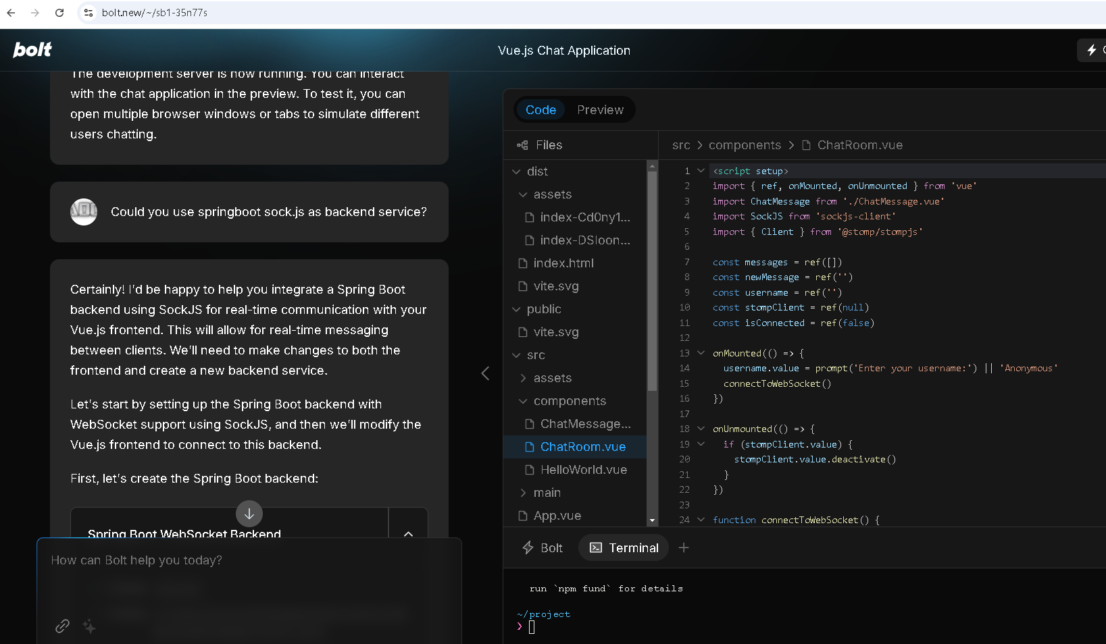Click the browser address bar URL
Image resolution: width=1106 pixels, height=644 pixels.
(x=155, y=13)
